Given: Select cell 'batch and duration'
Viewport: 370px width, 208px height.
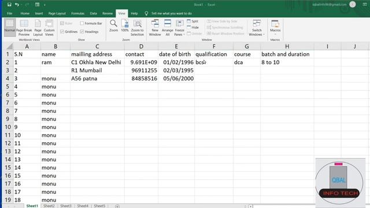Looking at the screenshot, I should pyautogui.click(x=287, y=54).
